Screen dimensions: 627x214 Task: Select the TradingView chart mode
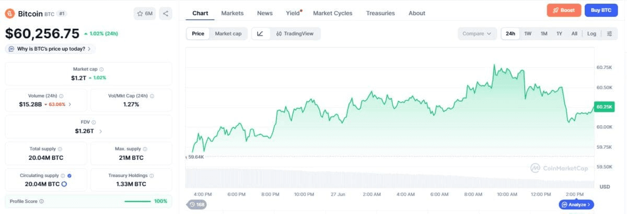pyautogui.click(x=295, y=33)
